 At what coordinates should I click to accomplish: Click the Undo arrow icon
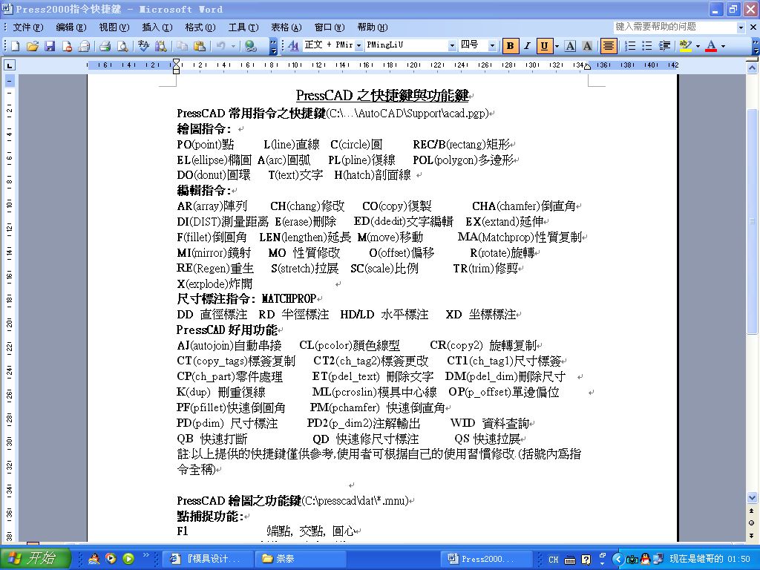[221, 46]
